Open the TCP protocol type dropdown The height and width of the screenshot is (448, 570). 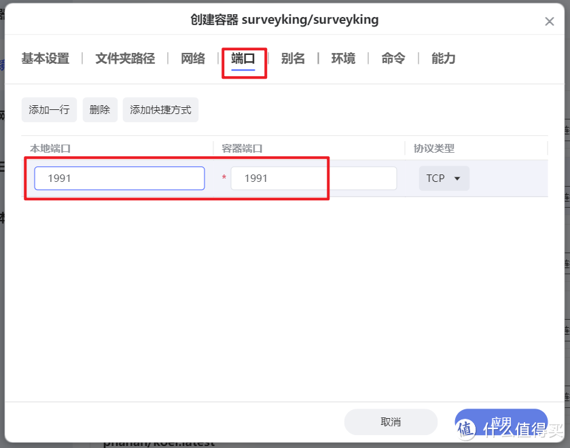tap(444, 178)
